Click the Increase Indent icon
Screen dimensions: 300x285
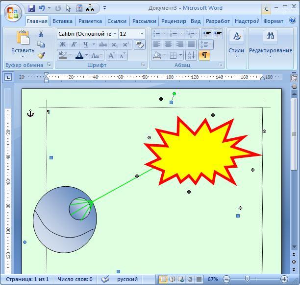218,34
